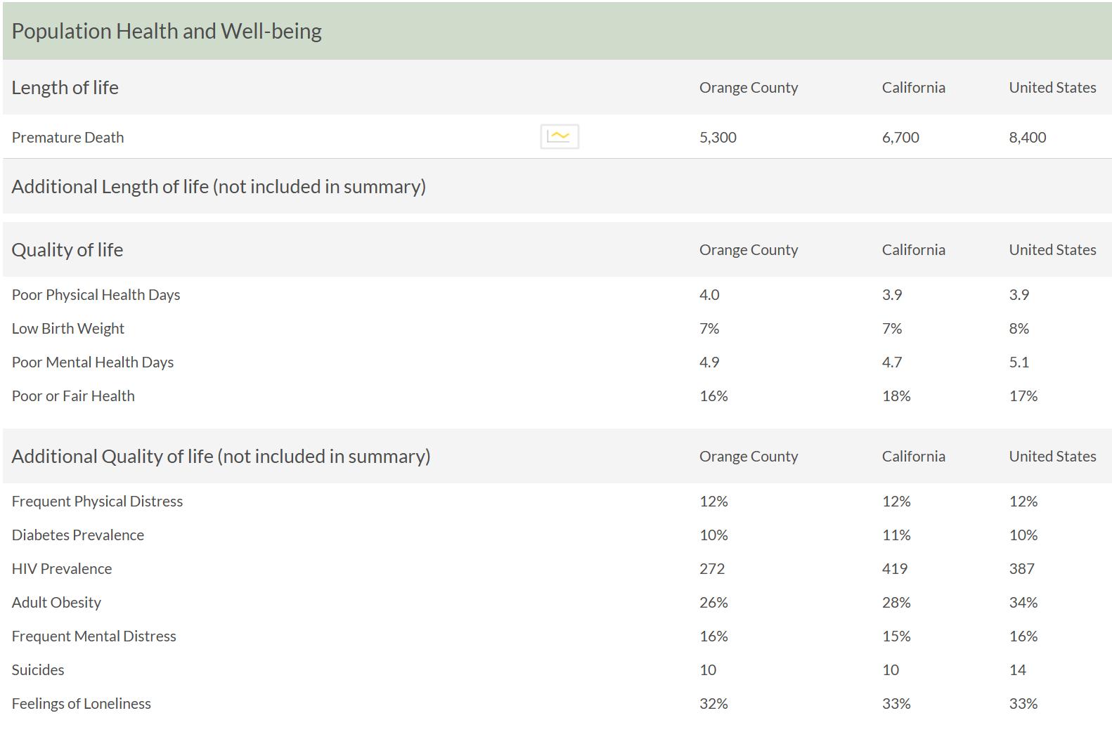Viewport: 1112px width, 732px height.
Task: Toggle the Length of life section header
Action: pyautogui.click(x=65, y=88)
